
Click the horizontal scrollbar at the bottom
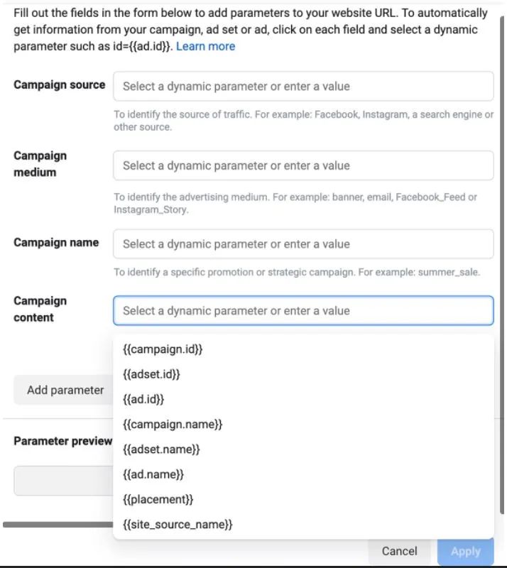(58, 525)
